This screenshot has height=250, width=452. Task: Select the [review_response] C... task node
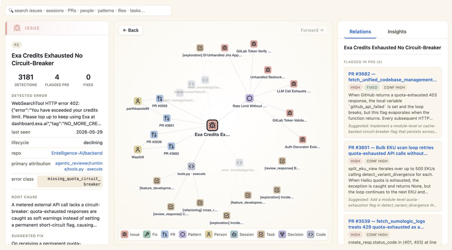pos(171,206)
